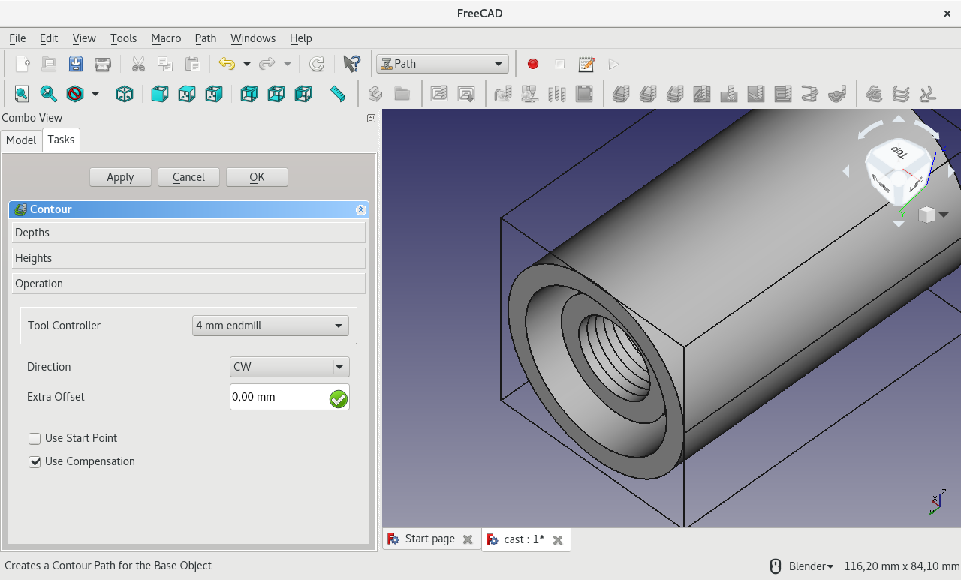
Task: Click the Extra Offset input field
Action: (278, 397)
